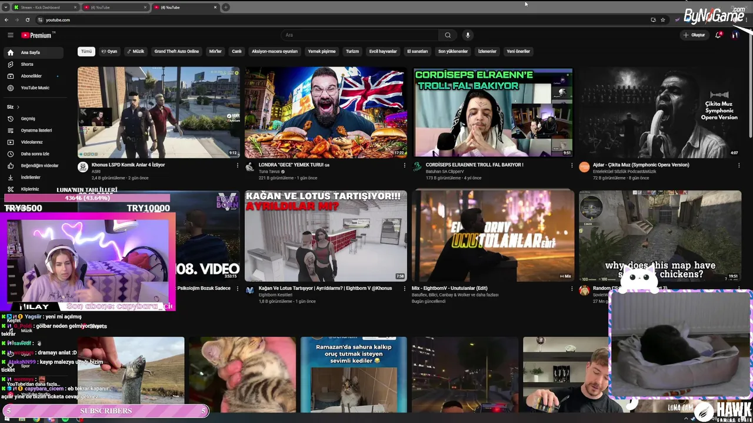Go back with browser back arrow
This screenshot has height=423, width=753.
pos(6,20)
